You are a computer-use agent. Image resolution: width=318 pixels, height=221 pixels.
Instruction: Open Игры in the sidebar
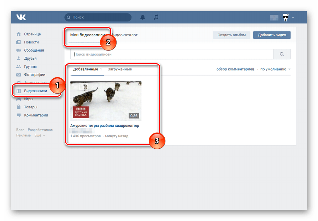pyautogui.click(x=29, y=99)
